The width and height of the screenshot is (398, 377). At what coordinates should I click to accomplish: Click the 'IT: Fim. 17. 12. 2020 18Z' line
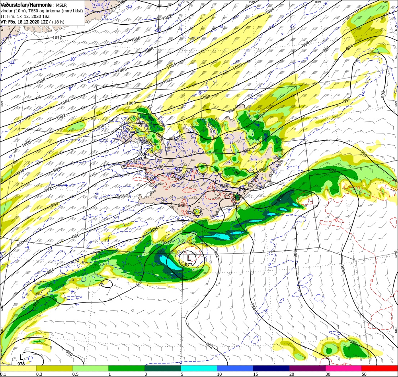coord(25,16)
